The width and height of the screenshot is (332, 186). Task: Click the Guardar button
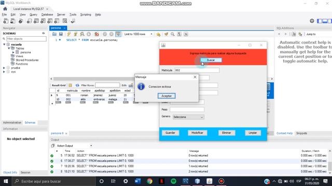point(170,133)
